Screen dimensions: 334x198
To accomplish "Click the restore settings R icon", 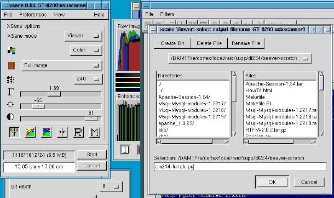I will pos(78,132).
